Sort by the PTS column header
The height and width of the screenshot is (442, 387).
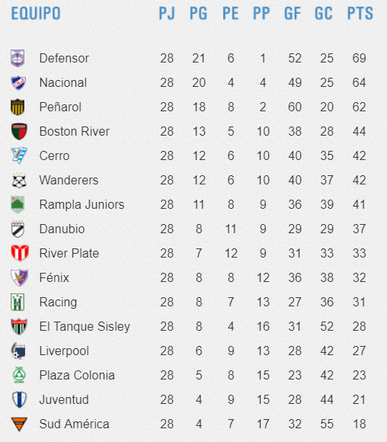tap(360, 13)
